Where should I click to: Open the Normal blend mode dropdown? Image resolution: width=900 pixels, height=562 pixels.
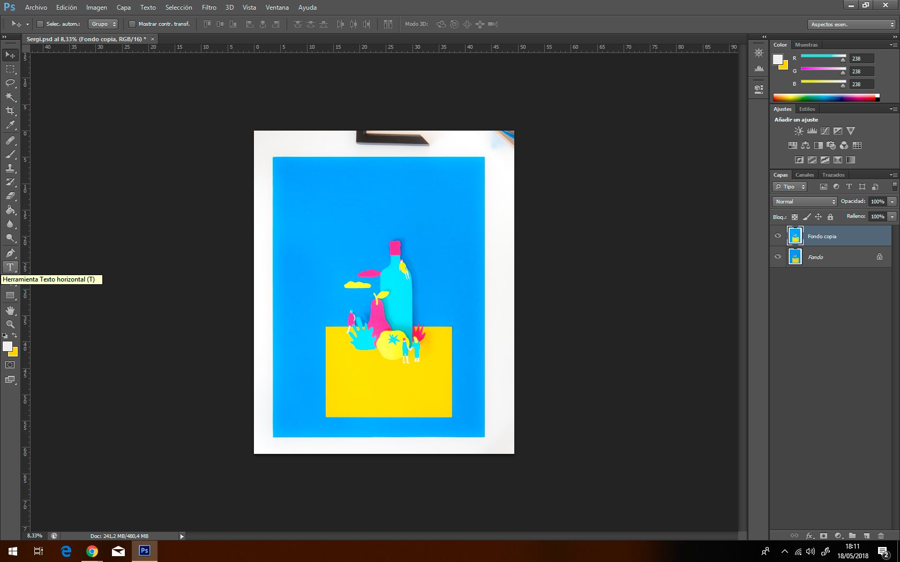805,202
